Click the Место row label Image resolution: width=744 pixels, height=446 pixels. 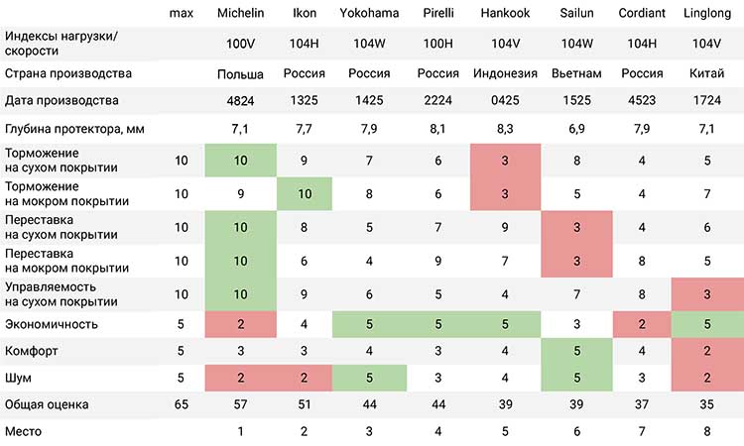pyautogui.click(x=23, y=432)
